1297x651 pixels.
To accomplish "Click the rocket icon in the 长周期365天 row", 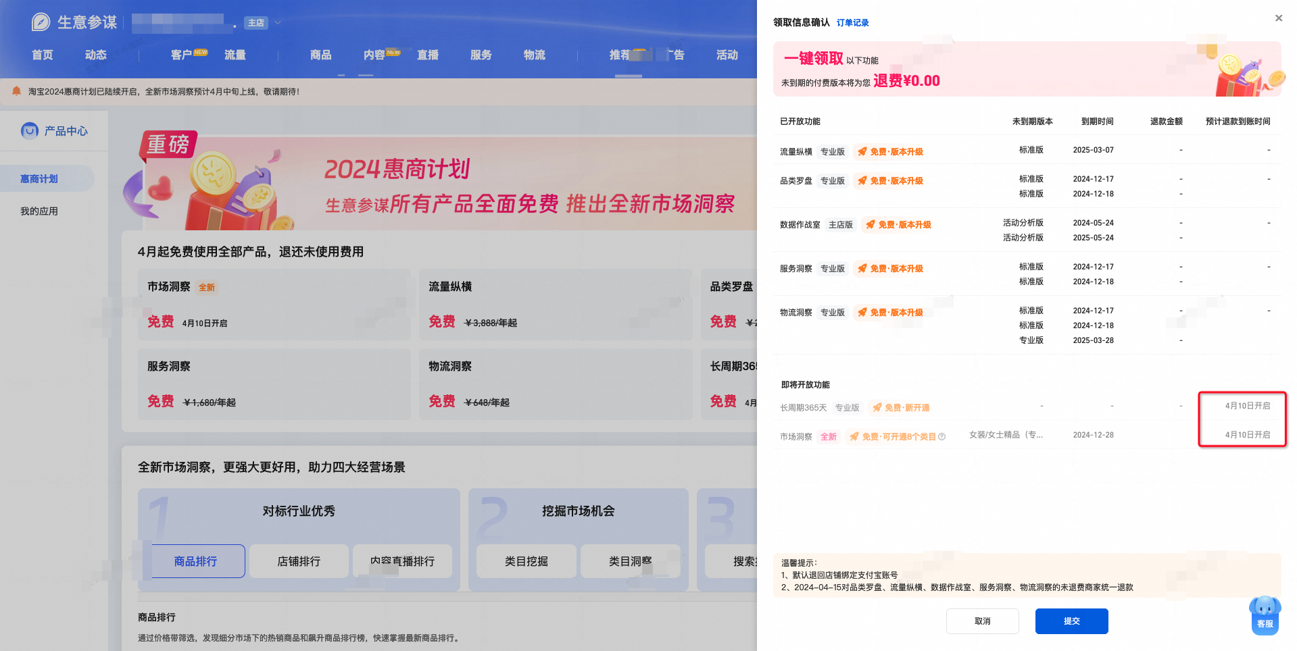I will click(x=877, y=408).
